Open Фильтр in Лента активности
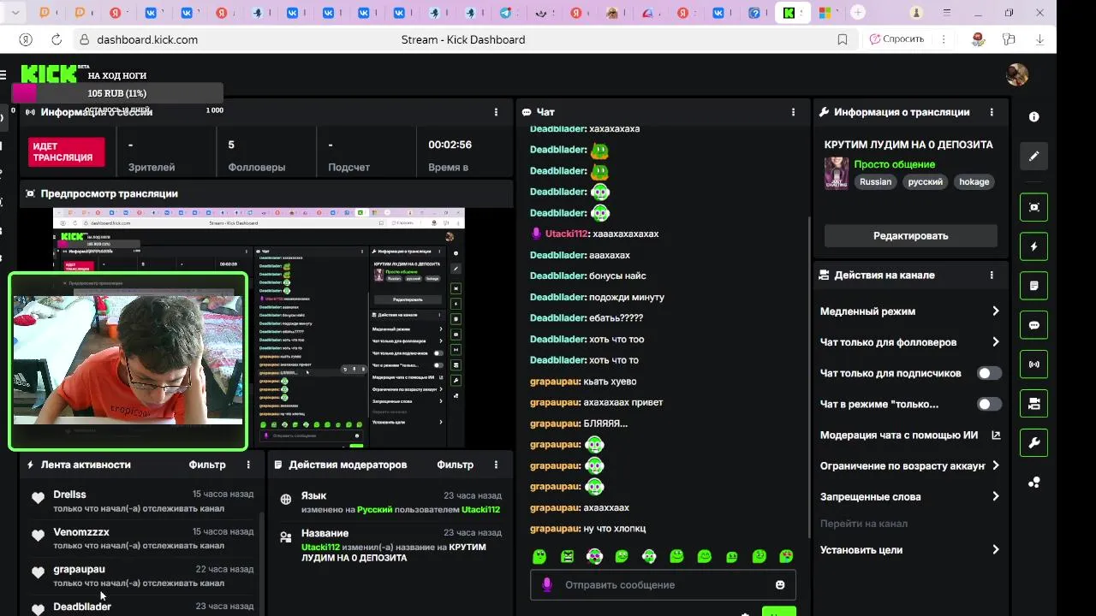Image resolution: width=1096 pixels, height=616 pixels. (x=207, y=465)
